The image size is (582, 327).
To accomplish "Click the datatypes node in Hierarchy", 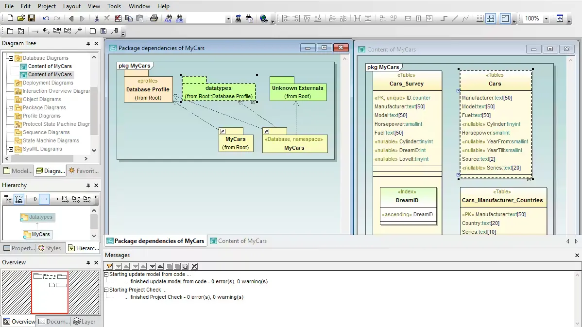I will [x=37, y=217].
